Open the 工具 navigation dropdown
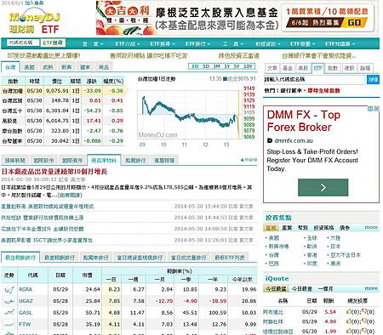 point(232,44)
